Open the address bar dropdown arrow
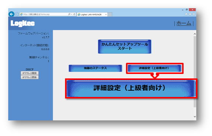212x136 pixels. (72, 14)
